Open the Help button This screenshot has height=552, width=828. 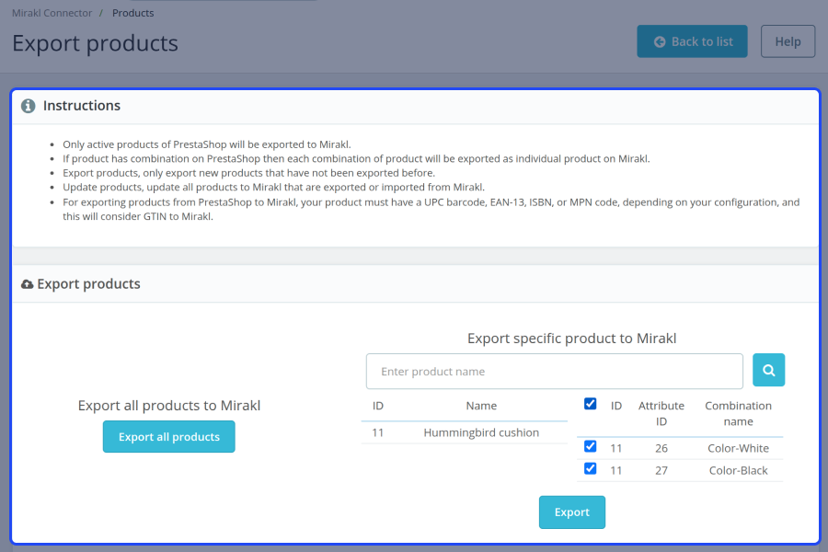[788, 41]
